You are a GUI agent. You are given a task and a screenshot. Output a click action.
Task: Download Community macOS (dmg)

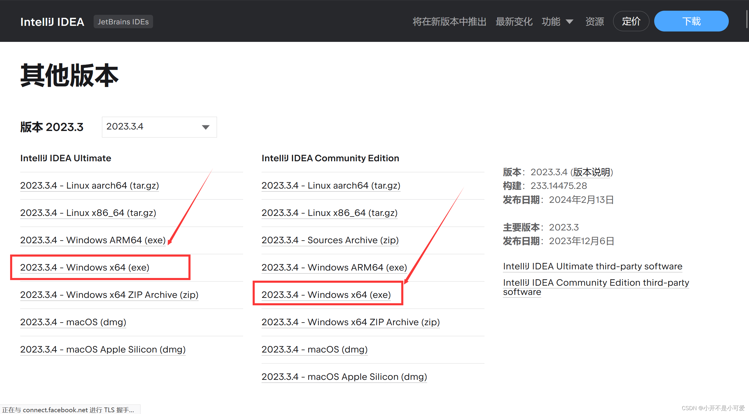click(x=314, y=349)
